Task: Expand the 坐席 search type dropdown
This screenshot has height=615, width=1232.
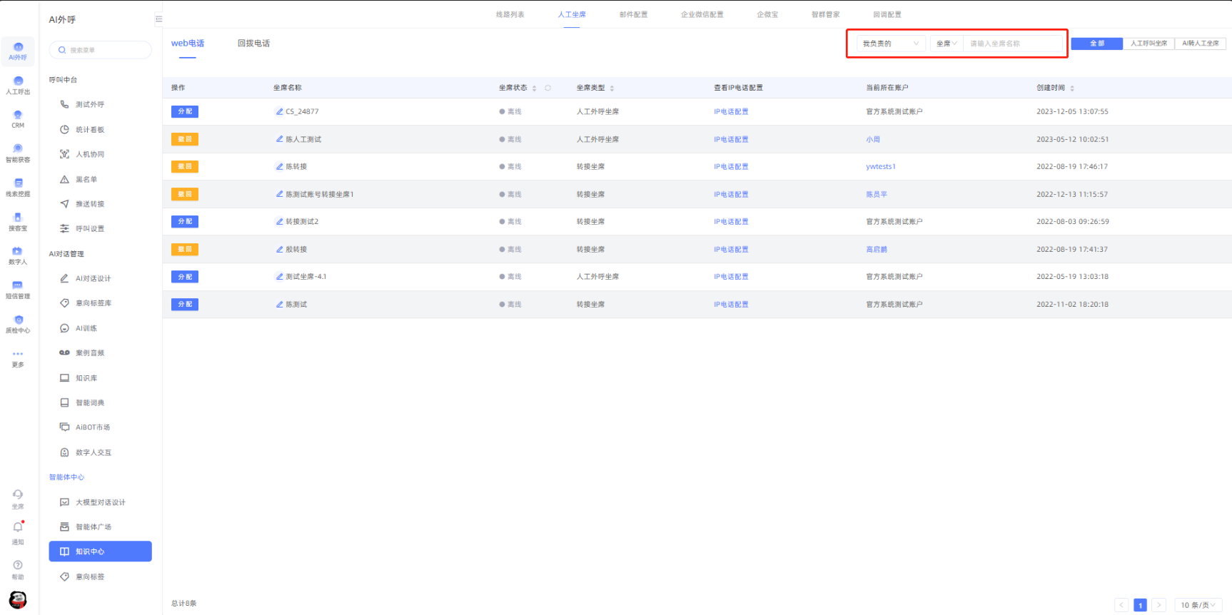Action: [946, 44]
